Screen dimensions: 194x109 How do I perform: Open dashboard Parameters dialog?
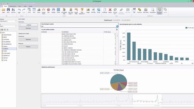(x=153, y=10)
